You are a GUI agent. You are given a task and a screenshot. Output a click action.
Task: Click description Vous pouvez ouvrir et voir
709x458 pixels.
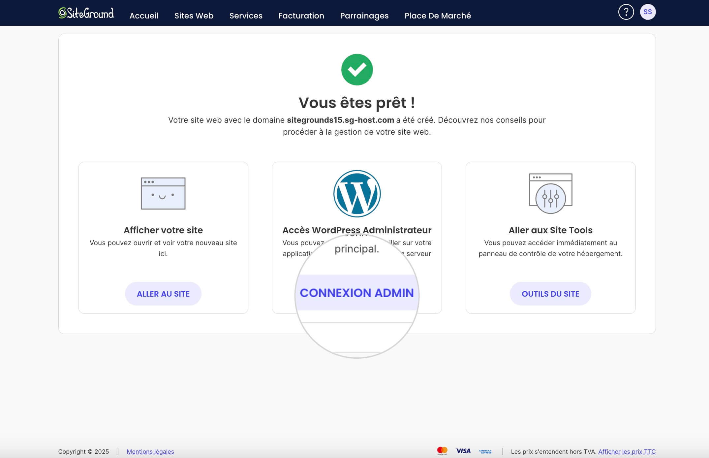point(163,248)
